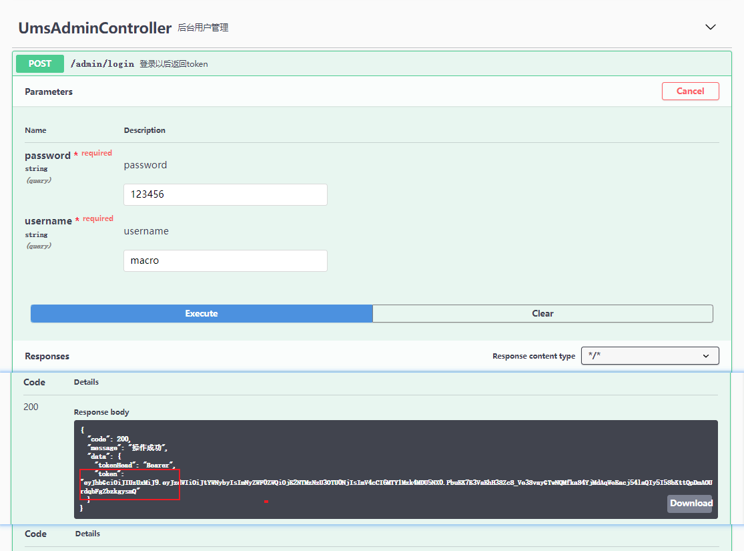Click the 后台用户管理 subtitle text
The height and width of the screenshot is (551, 744).
[203, 27]
